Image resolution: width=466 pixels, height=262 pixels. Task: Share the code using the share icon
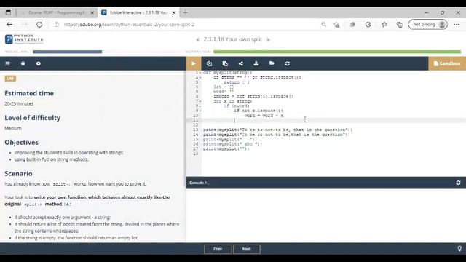(x=241, y=63)
